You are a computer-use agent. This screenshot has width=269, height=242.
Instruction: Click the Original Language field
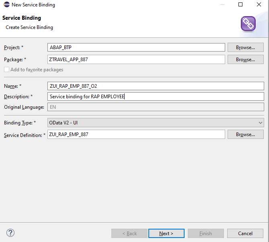(x=156, y=107)
